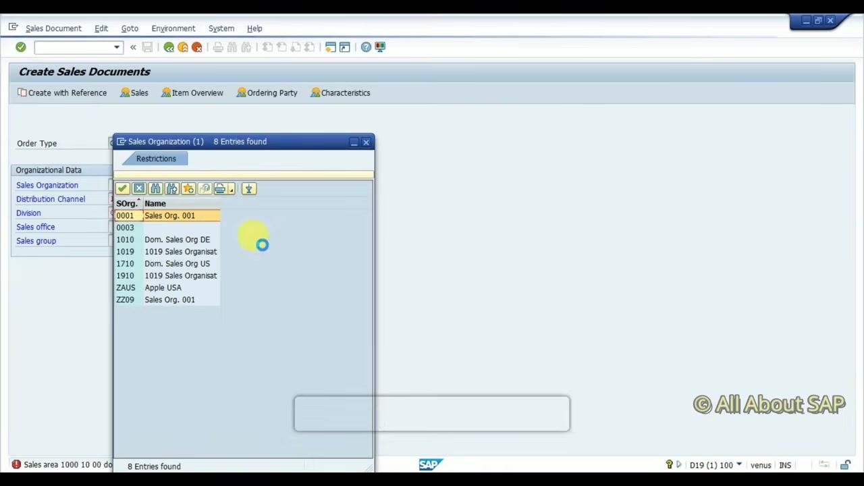
Task: Click the Ordering Party button
Action: click(267, 93)
